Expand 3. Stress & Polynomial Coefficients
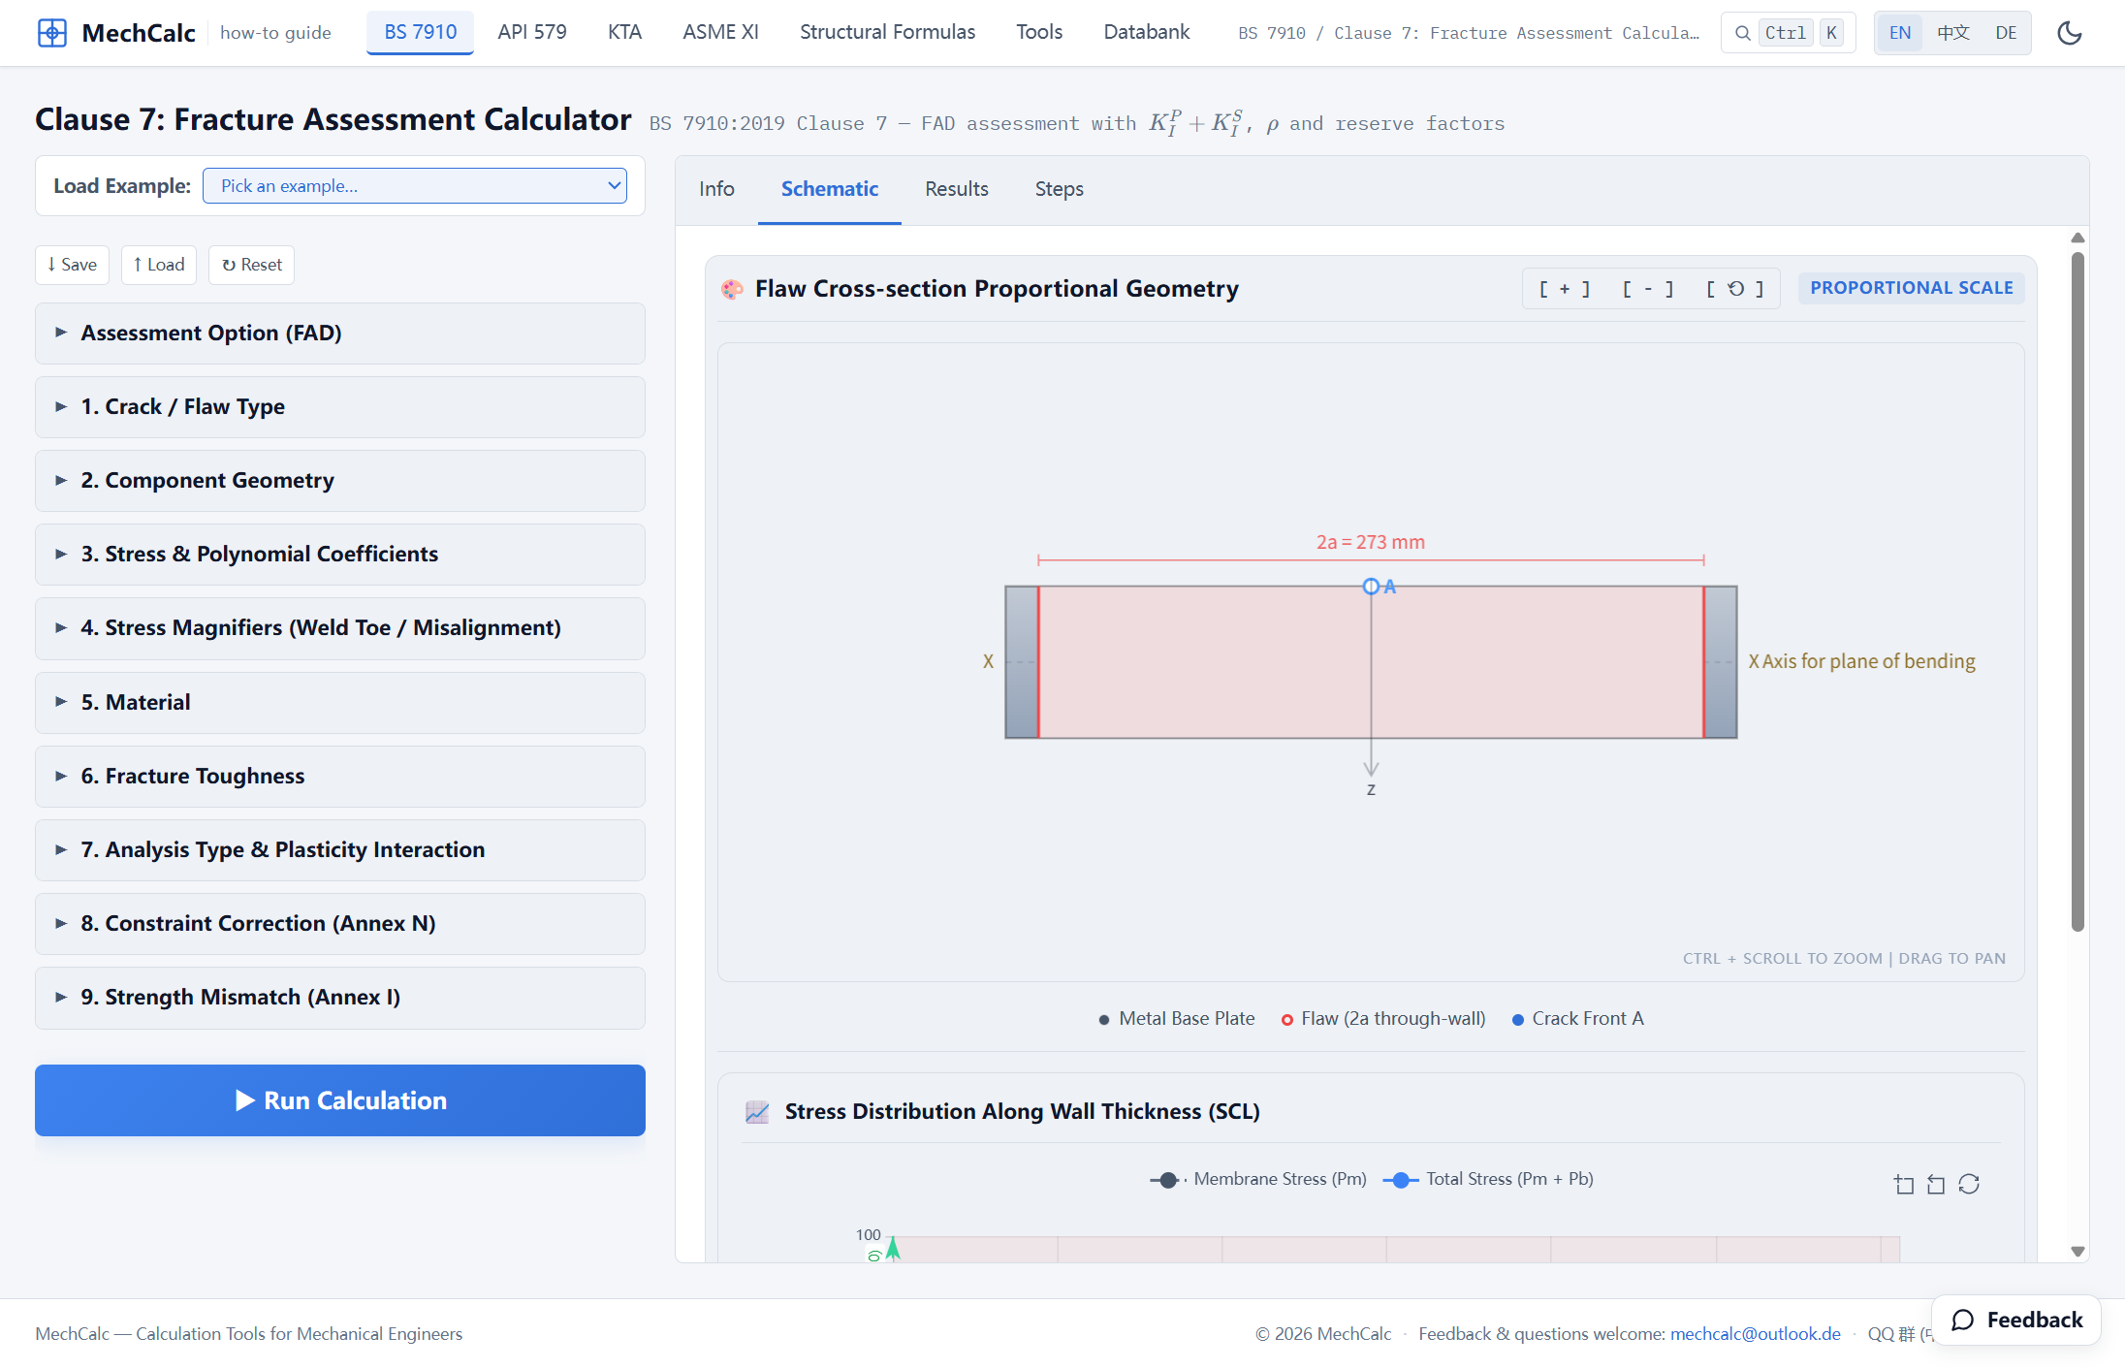The width and height of the screenshot is (2125, 1369). [x=340, y=555]
